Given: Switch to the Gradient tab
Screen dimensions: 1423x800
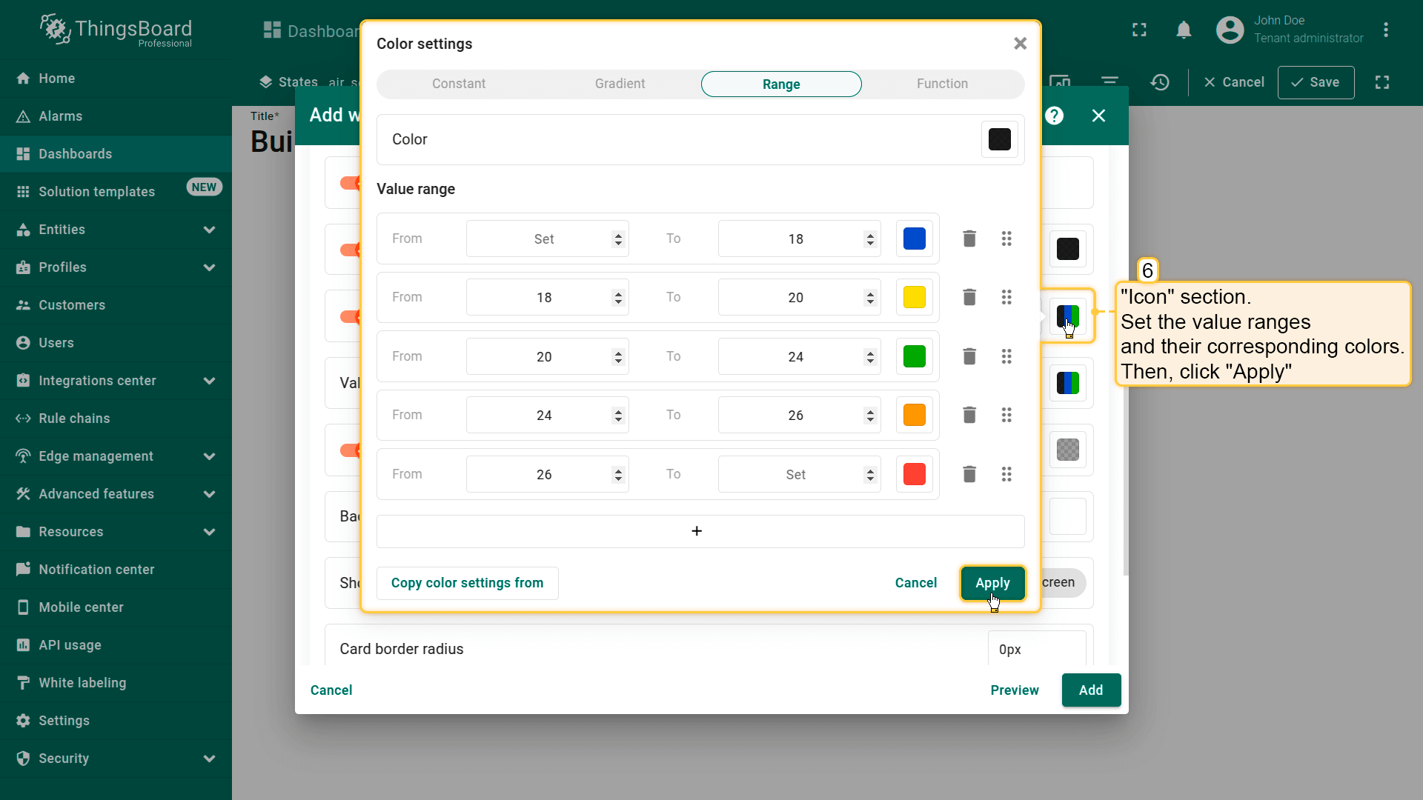Looking at the screenshot, I should (620, 84).
